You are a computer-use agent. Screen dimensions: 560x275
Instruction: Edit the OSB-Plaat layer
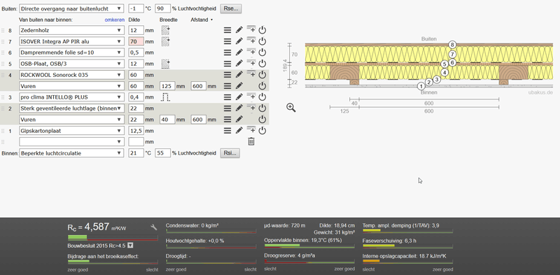239,64
